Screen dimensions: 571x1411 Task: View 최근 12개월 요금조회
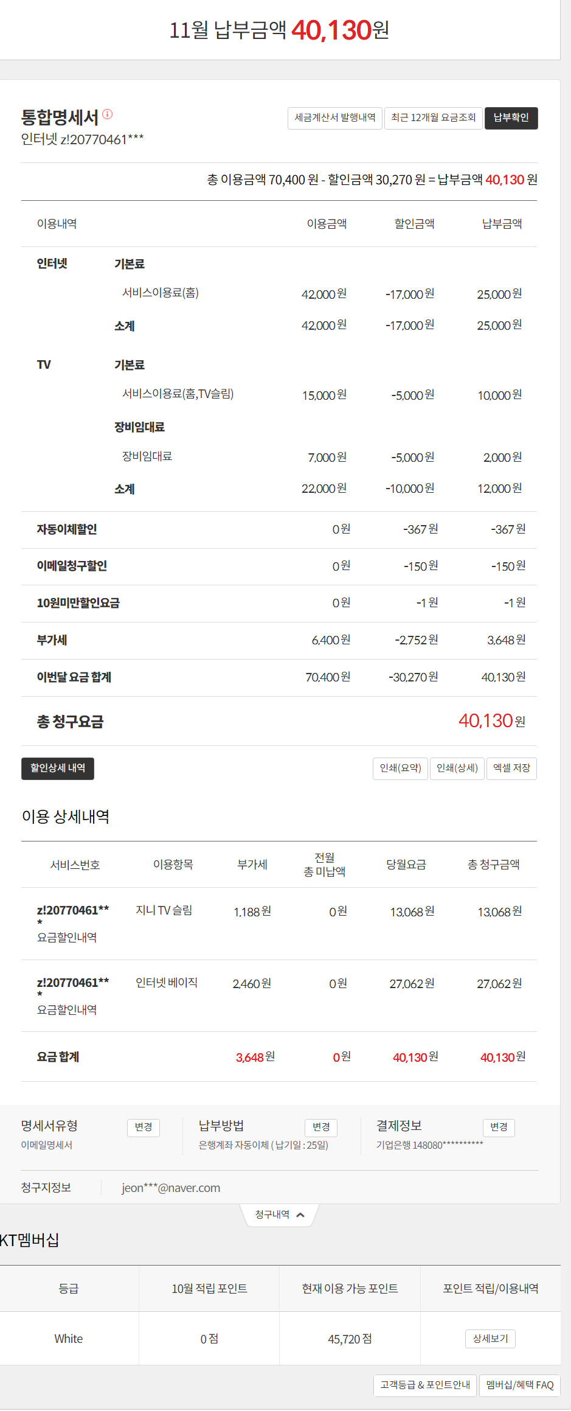click(x=433, y=118)
